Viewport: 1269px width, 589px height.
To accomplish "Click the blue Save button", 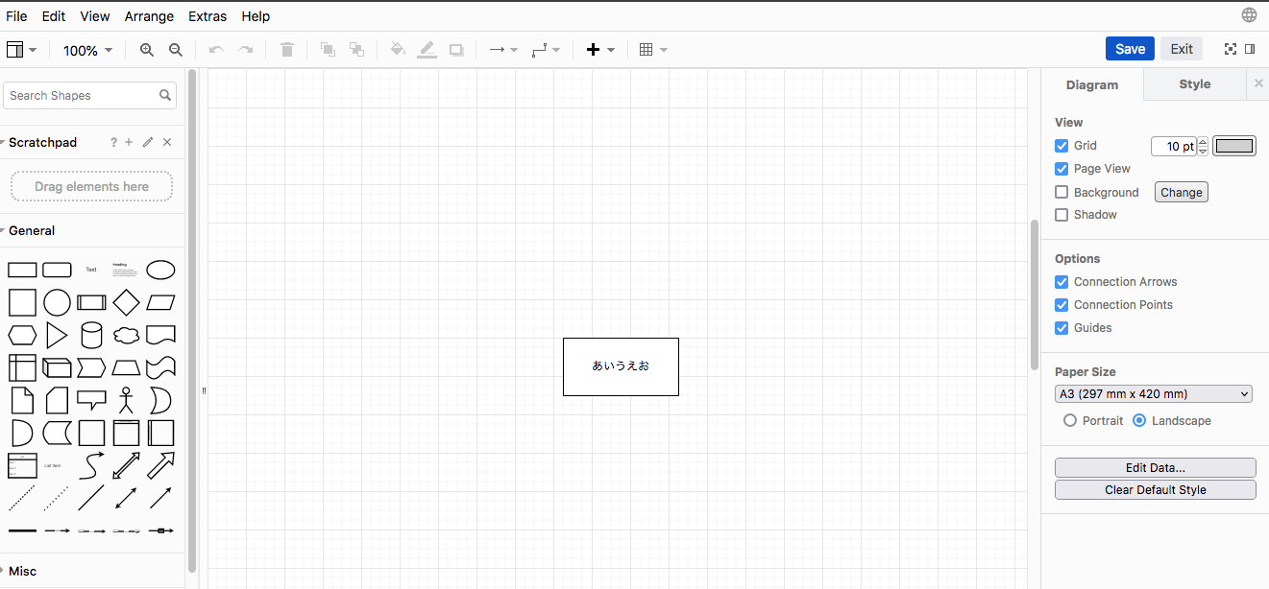I will click(x=1130, y=49).
